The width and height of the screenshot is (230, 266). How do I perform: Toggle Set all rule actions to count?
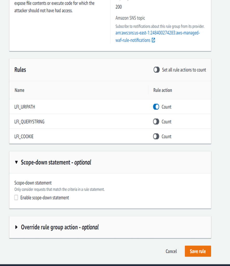tap(156, 70)
